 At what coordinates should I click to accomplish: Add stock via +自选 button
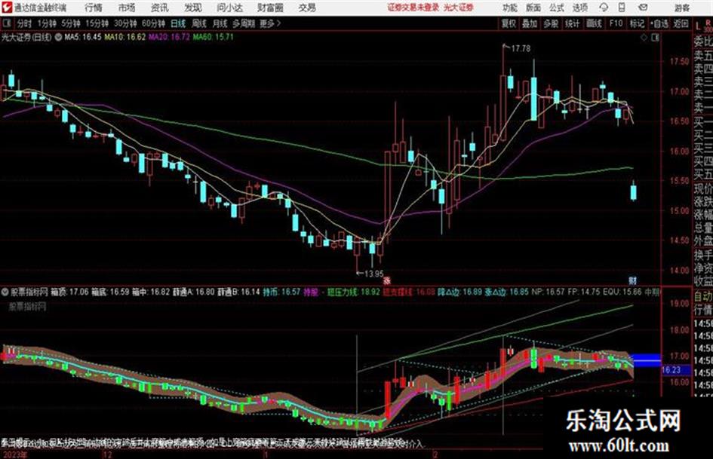pyautogui.click(x=659, y=23)
